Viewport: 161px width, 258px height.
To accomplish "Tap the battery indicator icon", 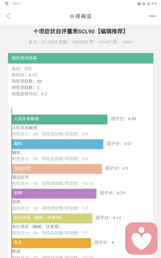I will [150, 3].
